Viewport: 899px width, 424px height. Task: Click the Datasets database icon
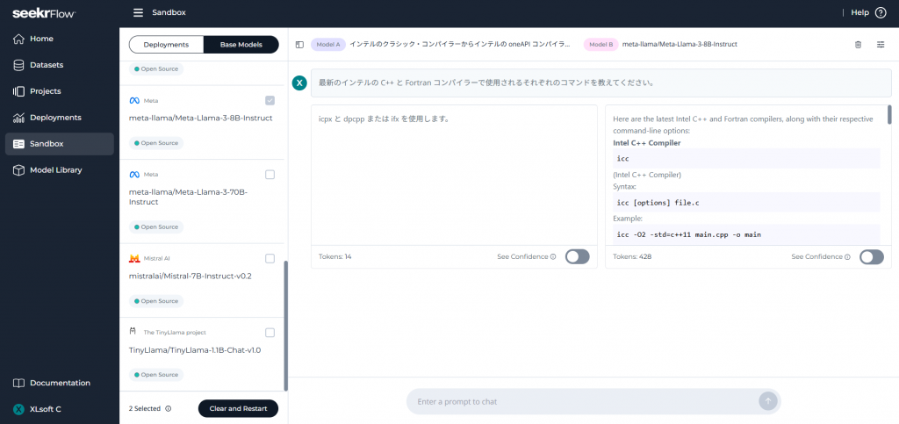(19, 65)
